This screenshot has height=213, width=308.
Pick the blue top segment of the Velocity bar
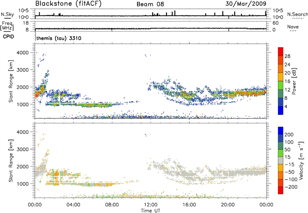281,130
